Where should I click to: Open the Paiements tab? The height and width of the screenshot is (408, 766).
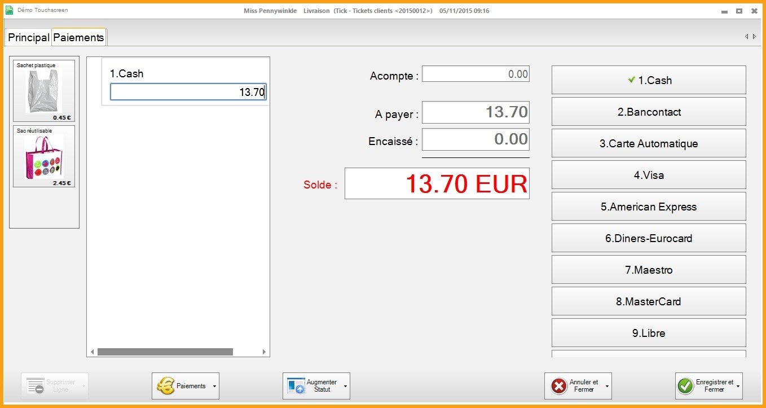[78, 37]
